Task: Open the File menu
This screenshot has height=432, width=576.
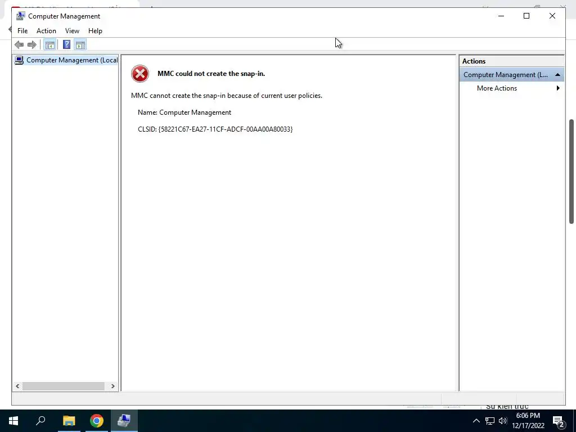Action: (x=22, y=31)
